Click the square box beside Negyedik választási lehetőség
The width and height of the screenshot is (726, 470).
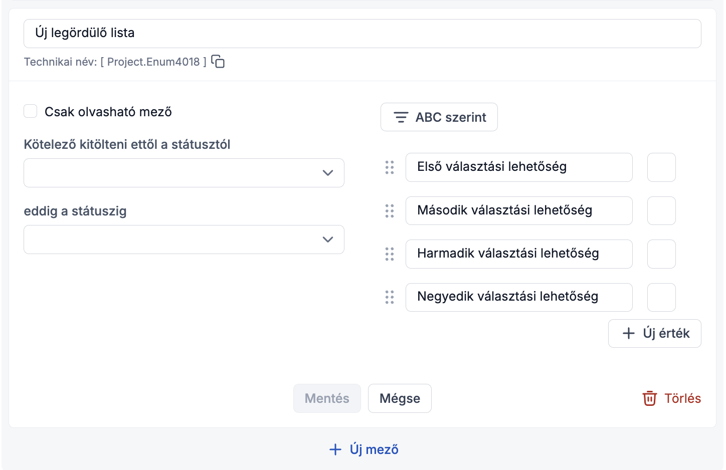tap(661, 297)
